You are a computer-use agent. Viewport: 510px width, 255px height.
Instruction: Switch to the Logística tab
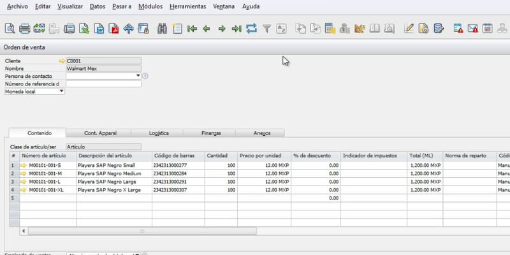click(x=158, y=133)
